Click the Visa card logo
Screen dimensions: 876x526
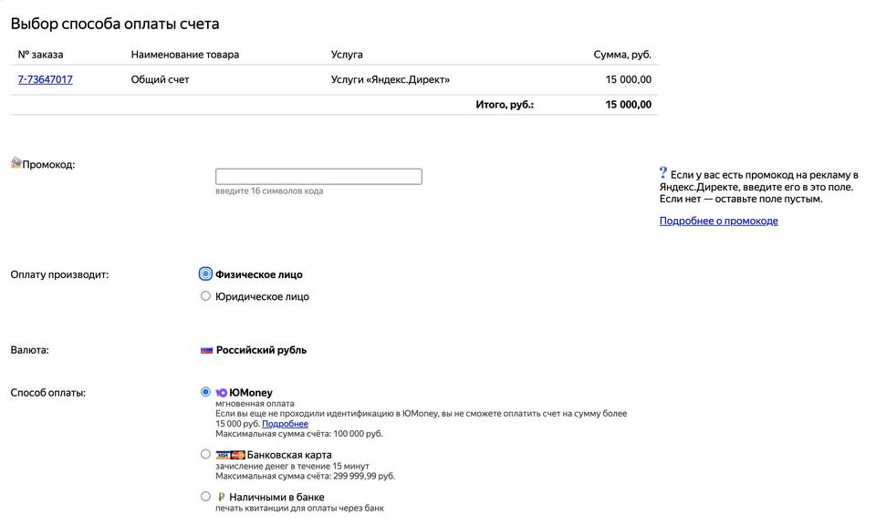pyautogui.click(x=222, y=455)
